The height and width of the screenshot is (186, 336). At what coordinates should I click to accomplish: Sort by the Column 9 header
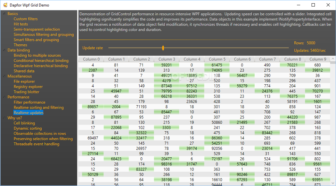(318, 59)
